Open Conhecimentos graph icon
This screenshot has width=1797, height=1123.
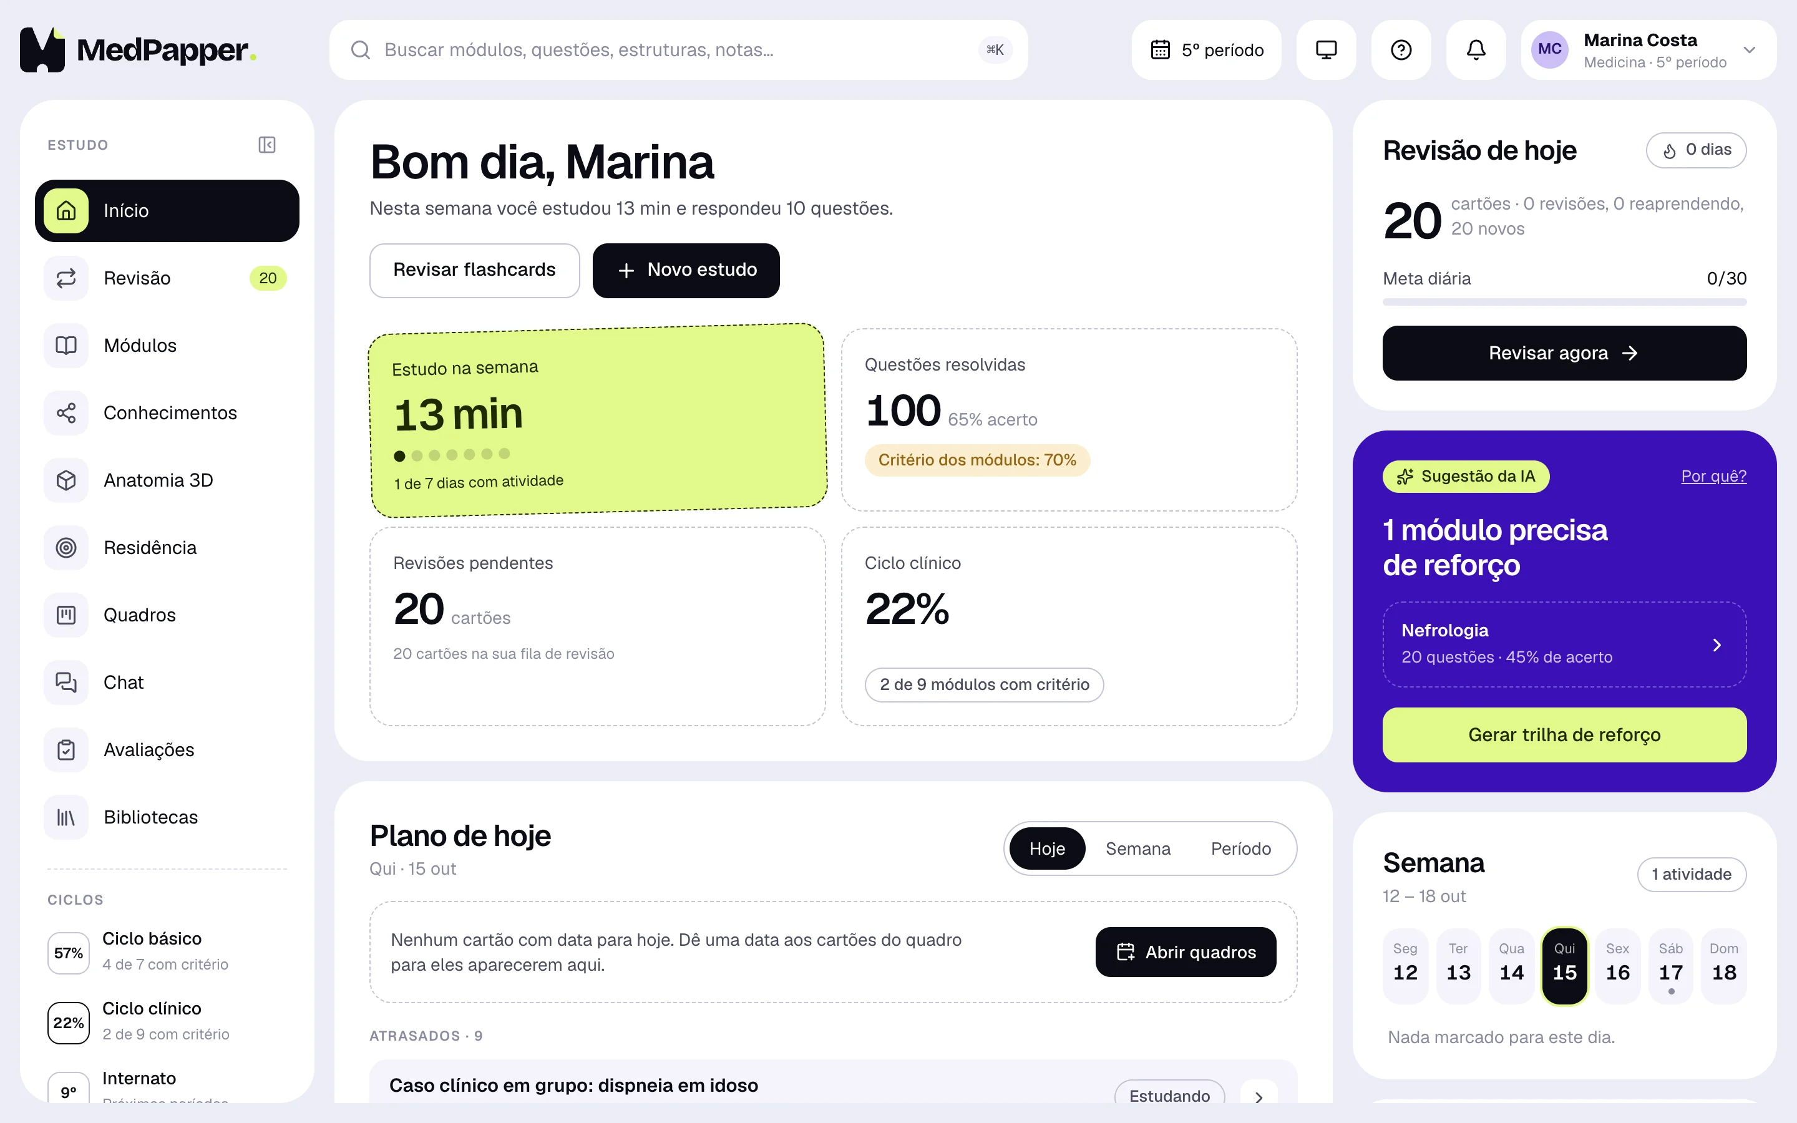[x=66, y=413]
